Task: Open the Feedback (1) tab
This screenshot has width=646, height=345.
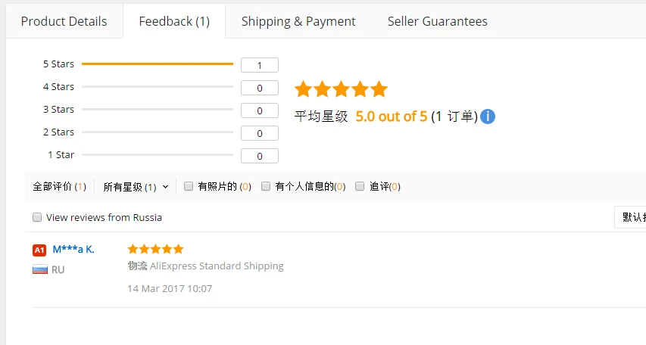Action: click(x=174, y=21)
